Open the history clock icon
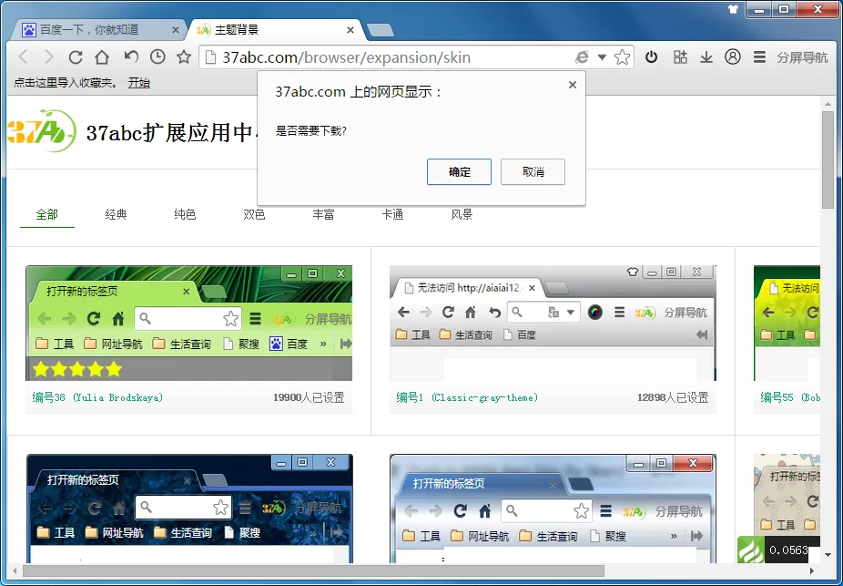Image resolution: width=843 pixels, height=586 pixels. pos(157,57)
